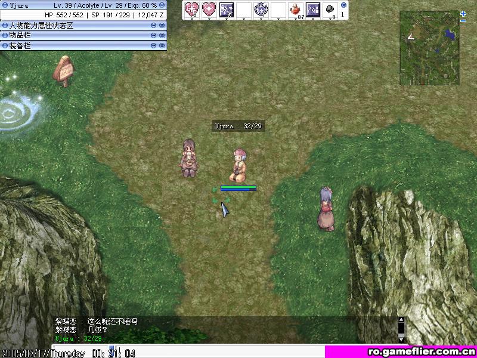
Task: Open dropdown under the gray stone slot
Action: coord(331,19)
